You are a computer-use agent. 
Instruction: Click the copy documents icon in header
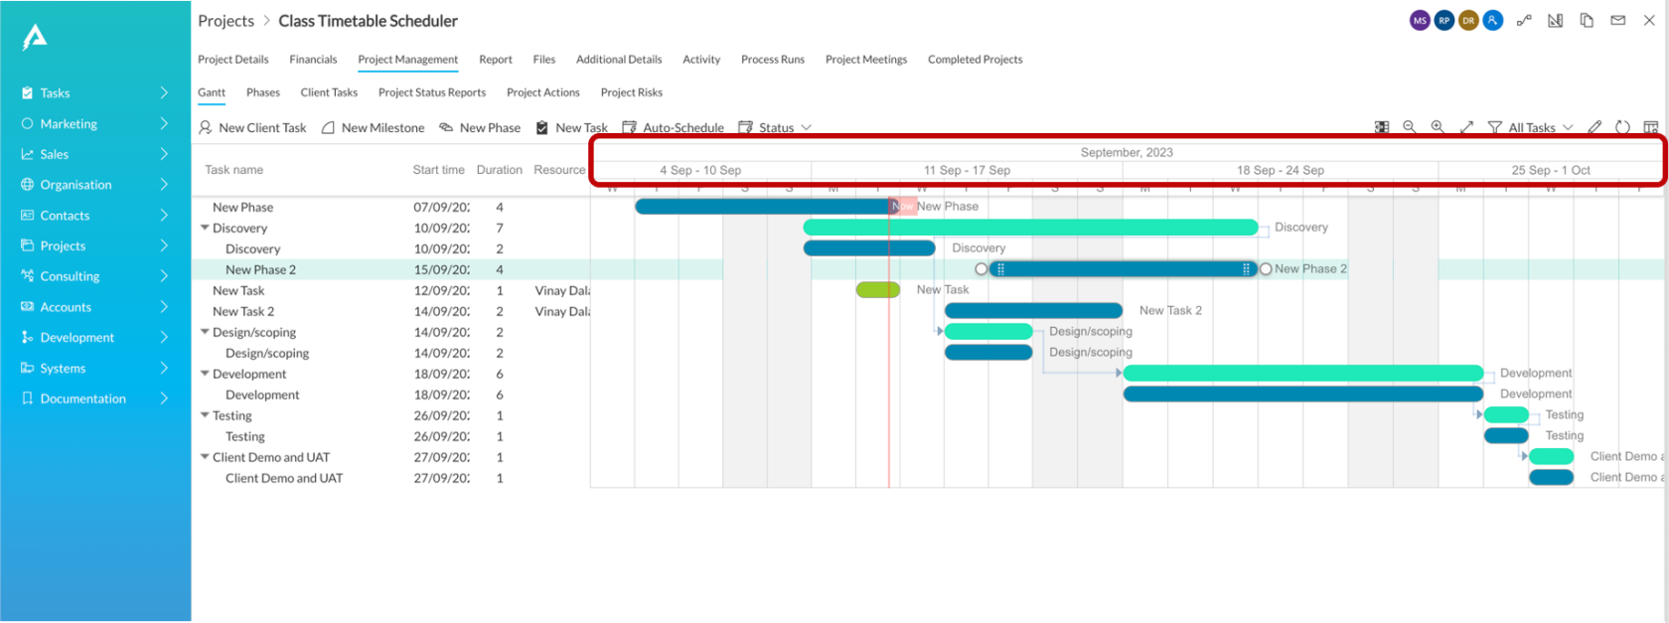1587,20
